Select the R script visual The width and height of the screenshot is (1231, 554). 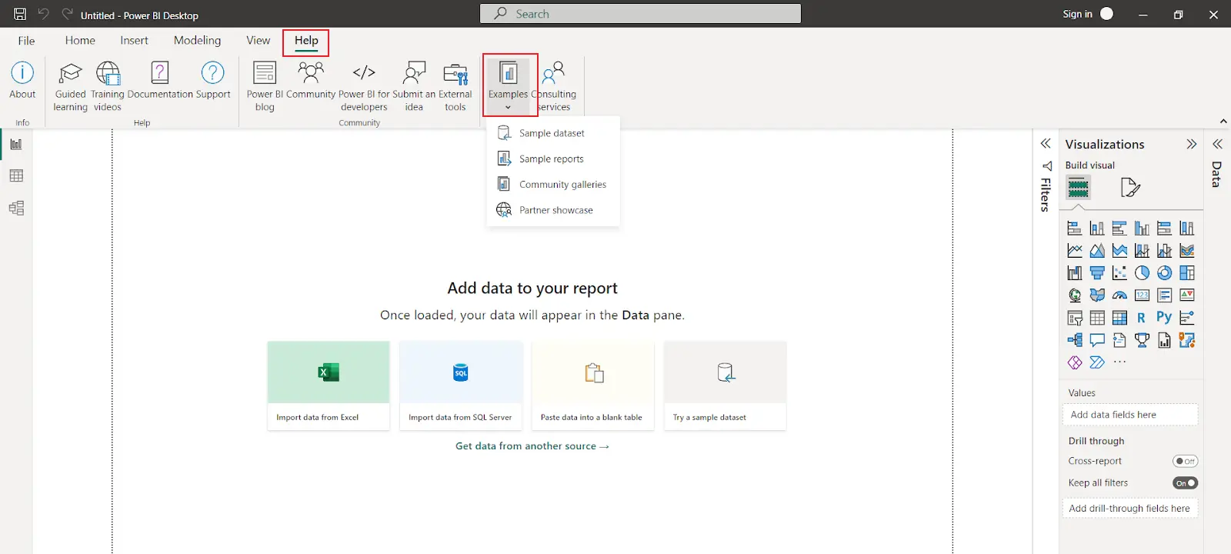coord(1142,318)
